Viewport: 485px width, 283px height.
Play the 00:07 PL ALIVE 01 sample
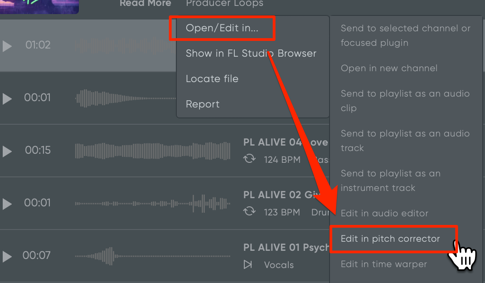(7, 257)
